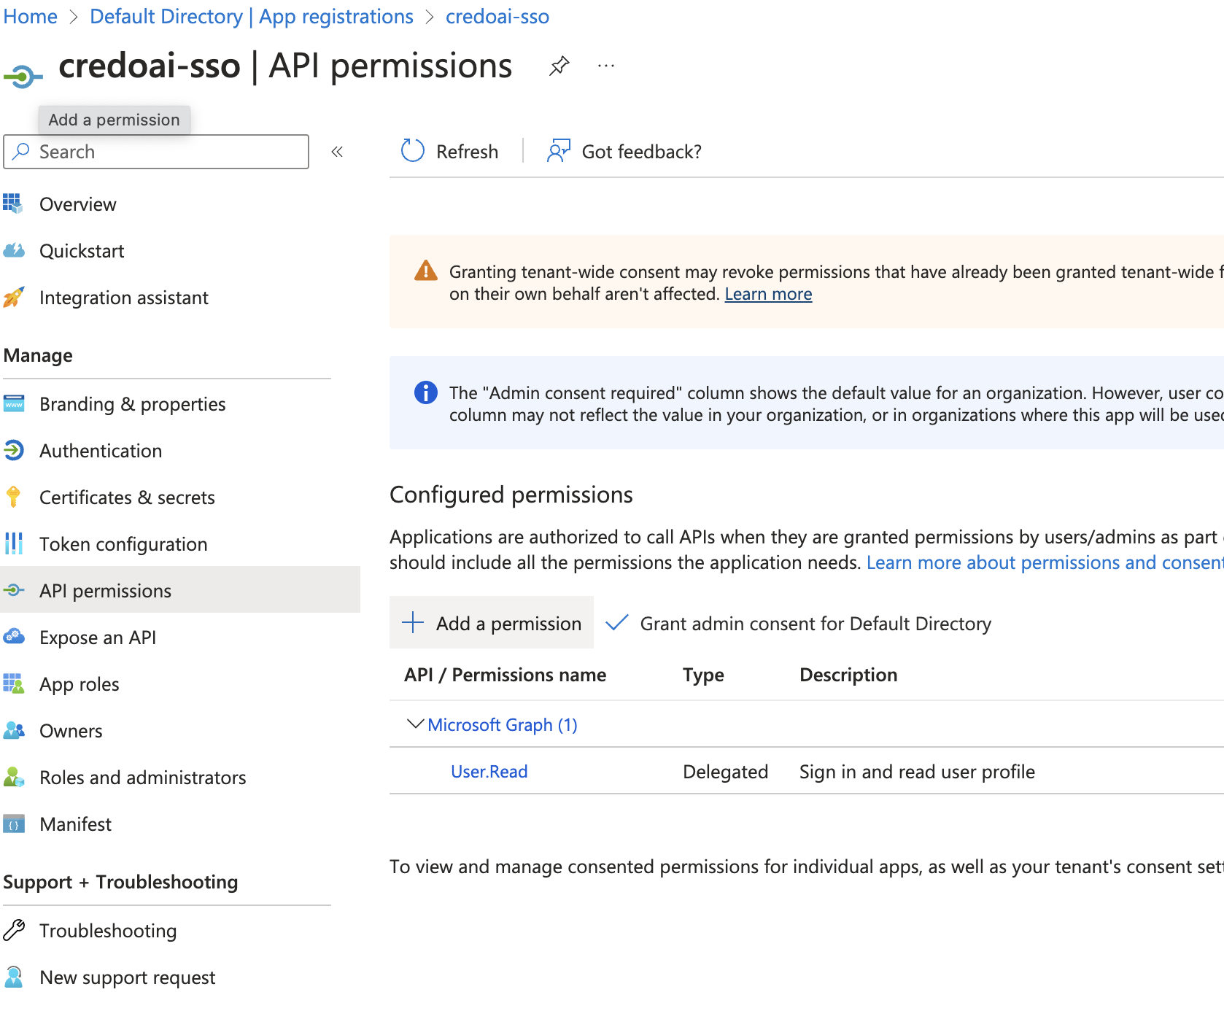Click the credoai-sso breadcrumb

point(497,17)
